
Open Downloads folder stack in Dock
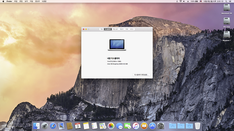point(189,126)
